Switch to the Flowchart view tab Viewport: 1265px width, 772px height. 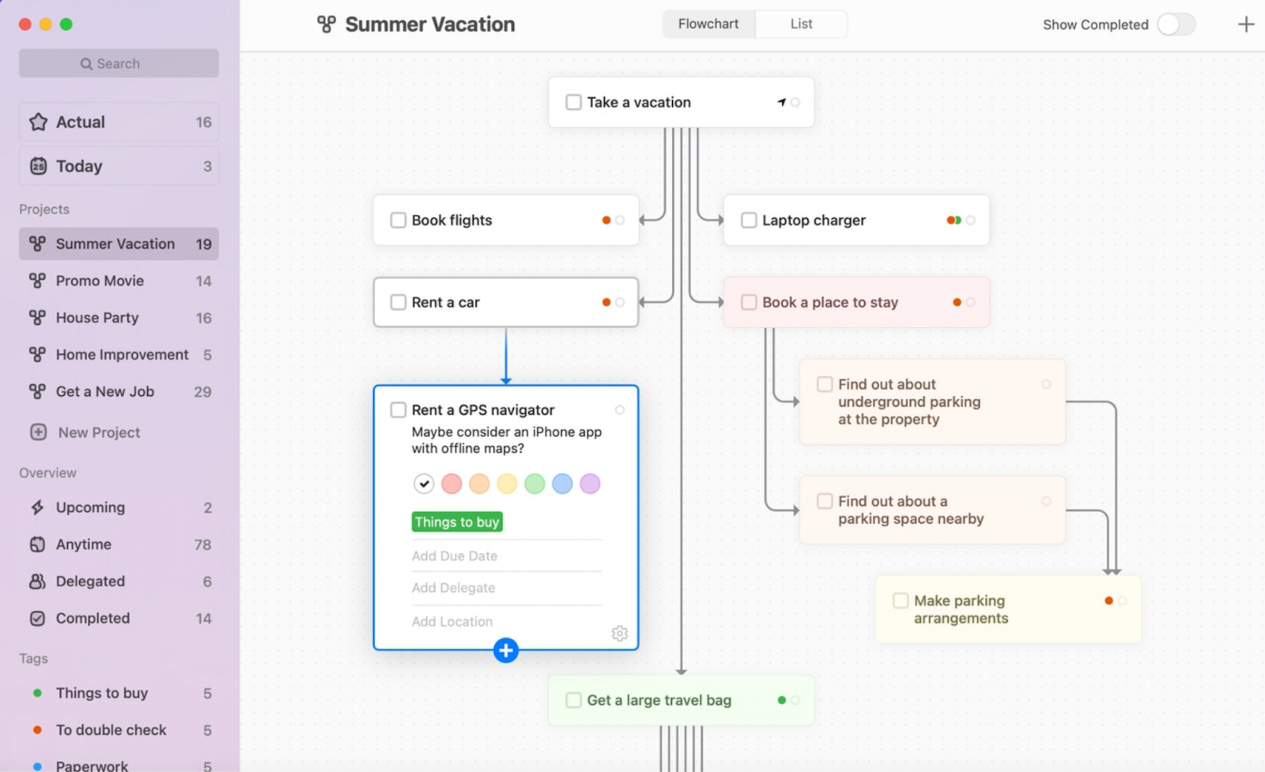click(708, 24)
